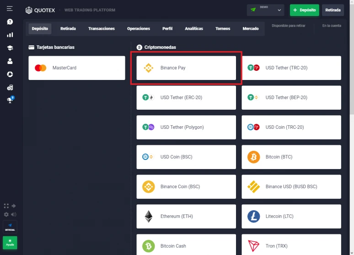Screen dimensions: 354x255
Task: Click the Tron red logo icon
Action: tap(253, 246)
